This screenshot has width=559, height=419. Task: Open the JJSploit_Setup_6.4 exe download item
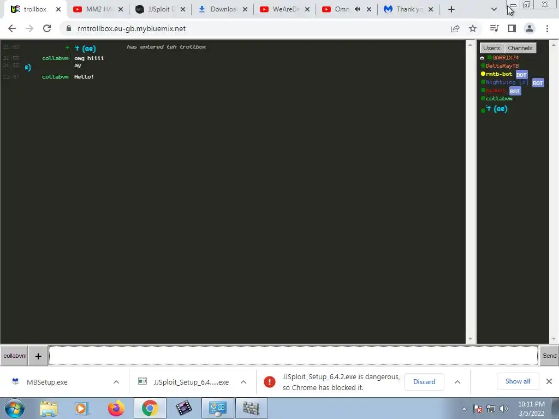[191, 382]
